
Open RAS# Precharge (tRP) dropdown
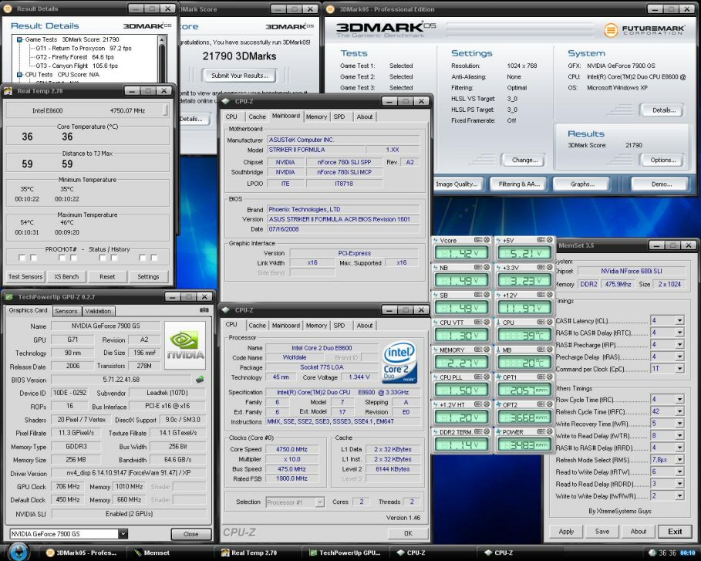click(679, 345)
